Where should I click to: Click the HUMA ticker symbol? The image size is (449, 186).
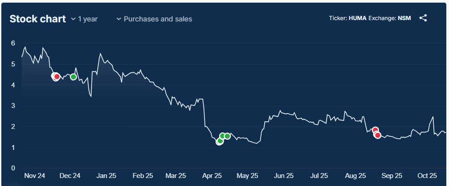tap(358, 19)
